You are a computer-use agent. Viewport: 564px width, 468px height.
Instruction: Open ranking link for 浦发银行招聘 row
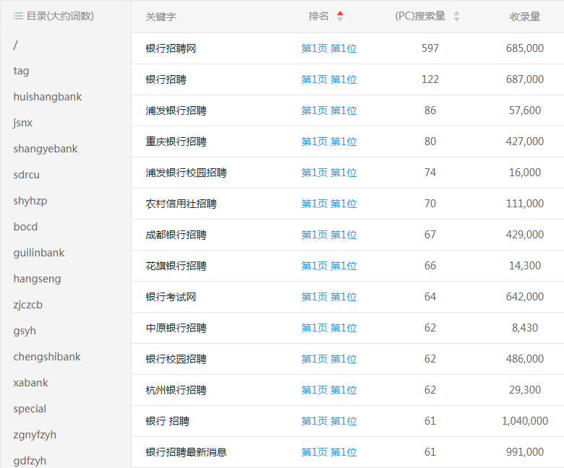tap(329, 110)
